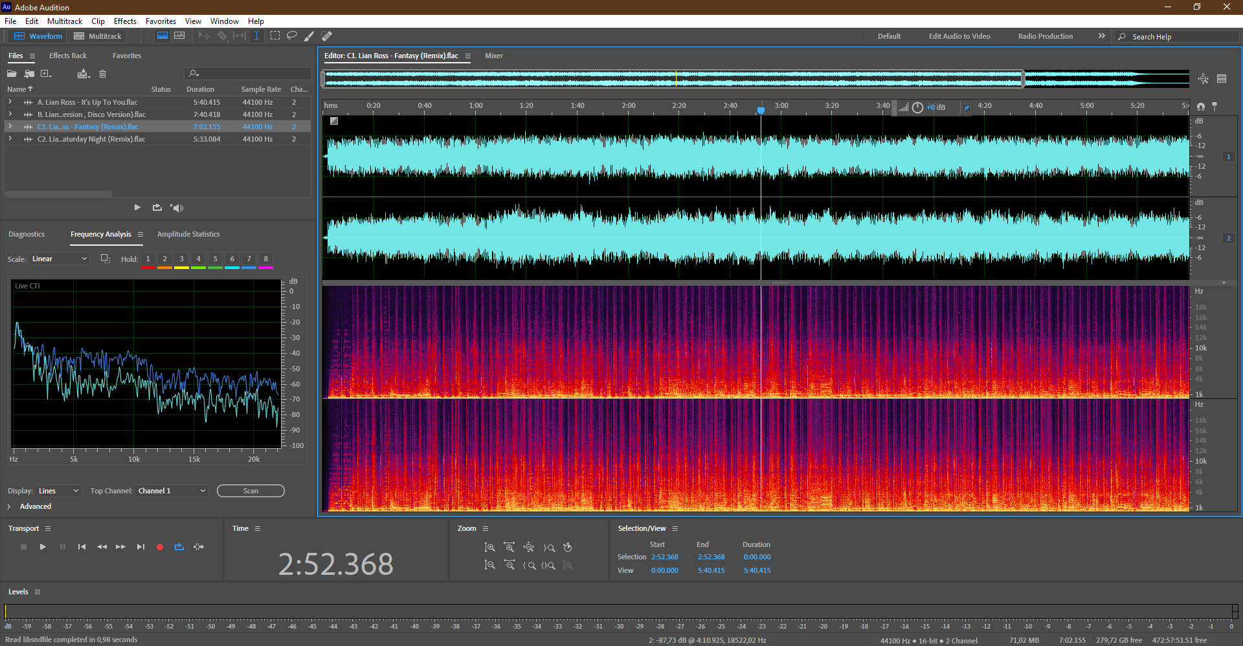Expand file A. Lian Ross - It's Up To You.flac

pyautogui.click(x=10, y=102)
